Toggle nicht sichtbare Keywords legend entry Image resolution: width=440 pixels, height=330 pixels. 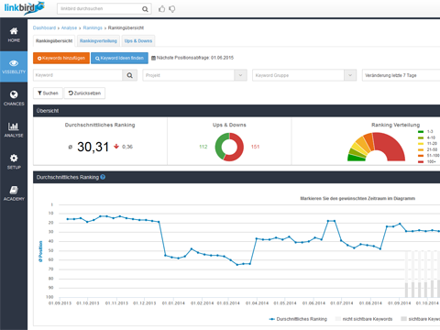tap(364, 319)
